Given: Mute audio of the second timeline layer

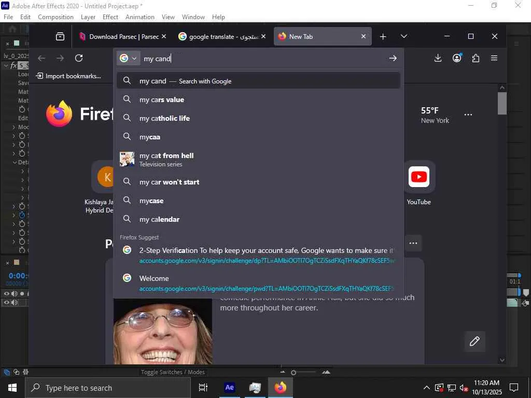Looking at the screenshot, I should pyautogui.click(x=14, y=303).
